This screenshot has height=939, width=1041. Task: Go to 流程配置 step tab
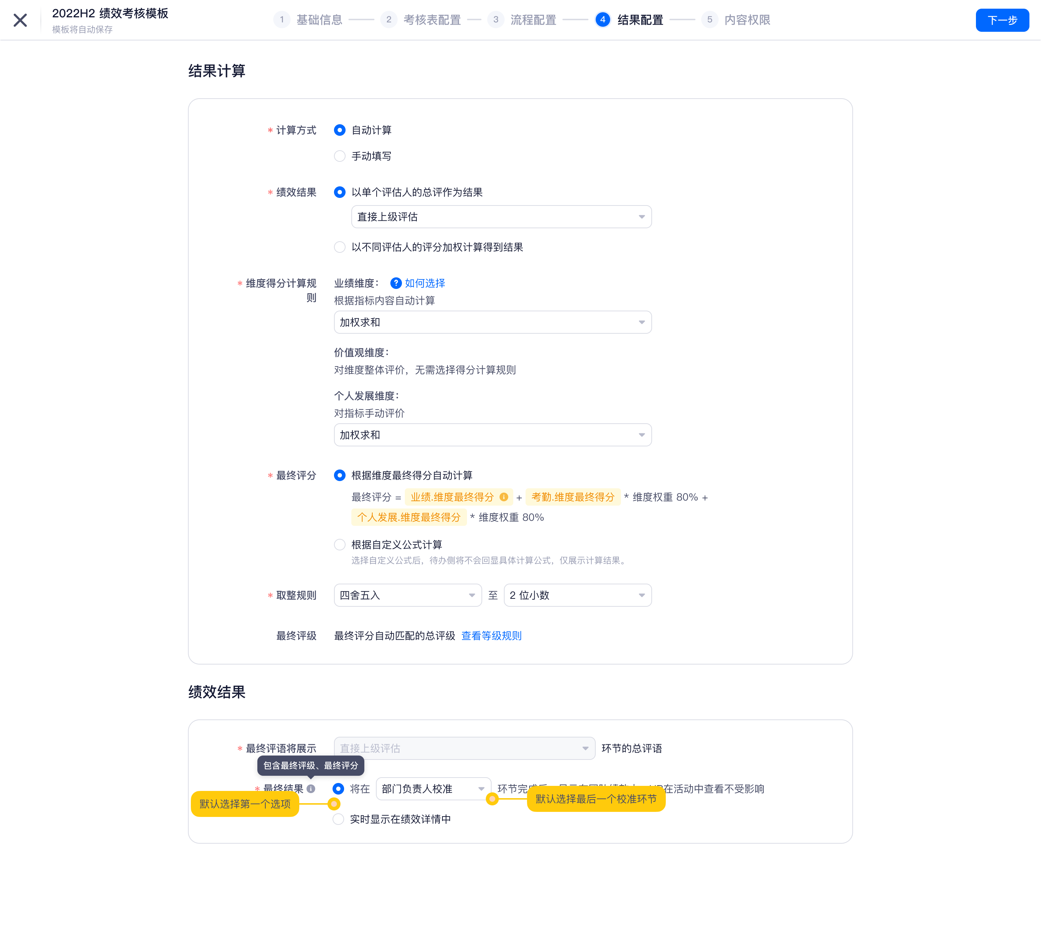click(x=533, y=20)
